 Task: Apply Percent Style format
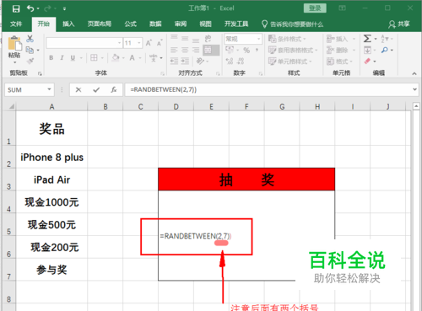[246, 51]
